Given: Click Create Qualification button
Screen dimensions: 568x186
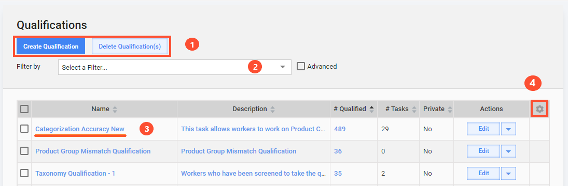Looking at the screenshot, I should point(51,47).
